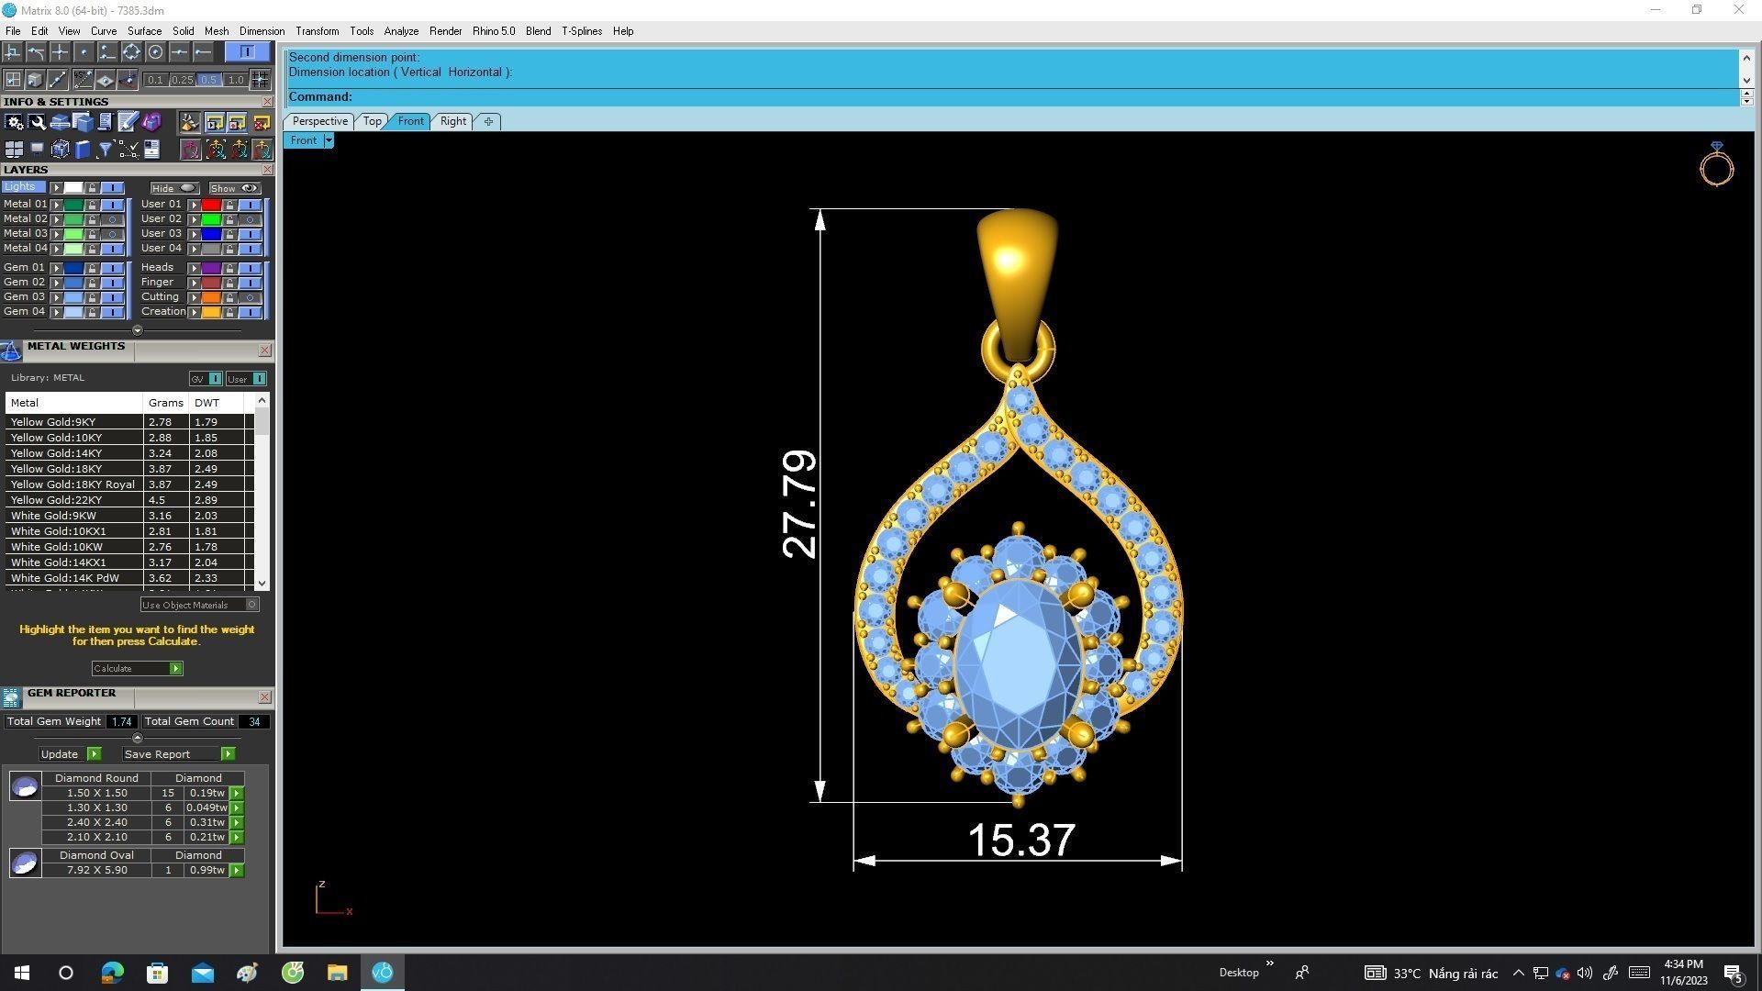Click Save Report button

179,754
